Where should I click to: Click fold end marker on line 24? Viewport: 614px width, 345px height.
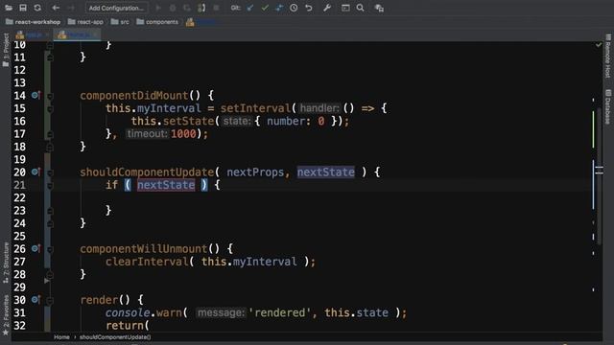pos(50,223)
